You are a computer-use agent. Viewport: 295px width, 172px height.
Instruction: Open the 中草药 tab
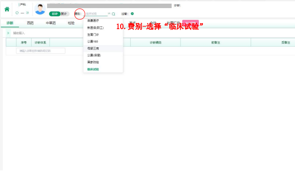(x=51, y=23)
